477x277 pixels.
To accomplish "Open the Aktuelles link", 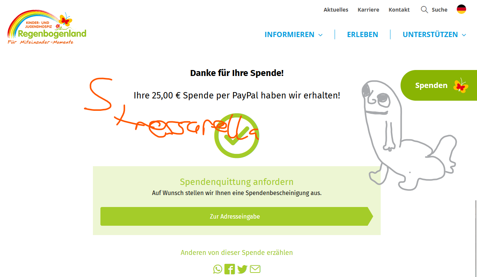I will click(x=336, y=10).
